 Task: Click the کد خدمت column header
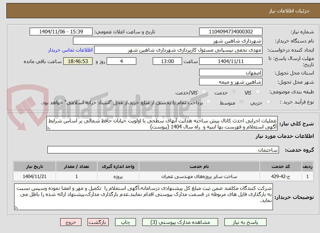[281, 167]
